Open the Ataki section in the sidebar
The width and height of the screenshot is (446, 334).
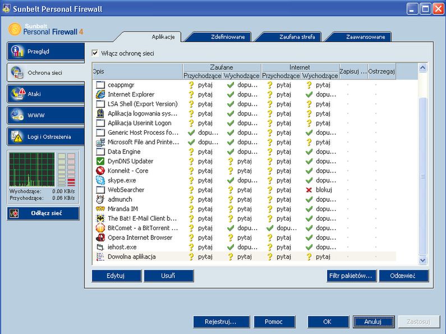pyautogui.click(x=46, y=94)
